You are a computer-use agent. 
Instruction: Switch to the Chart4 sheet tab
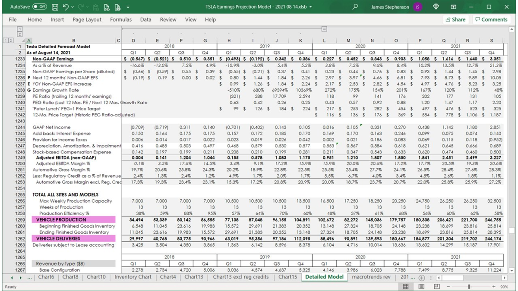pos(168,277)
